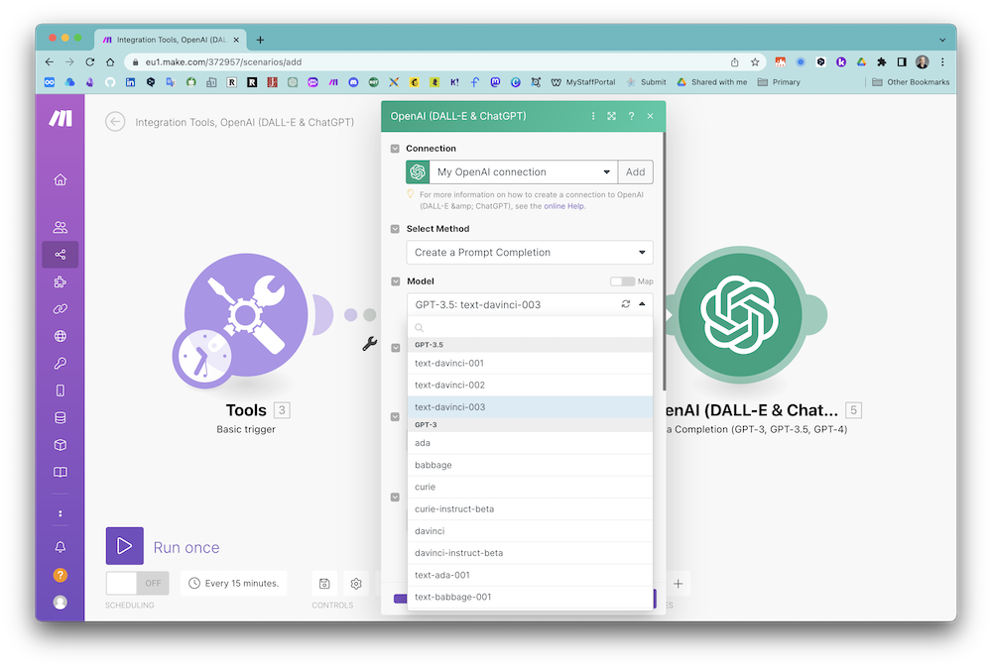
Task: Click the Add connection button
Action: (x=635, y=172)
